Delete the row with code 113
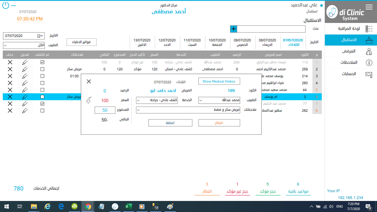 (10, 62)
